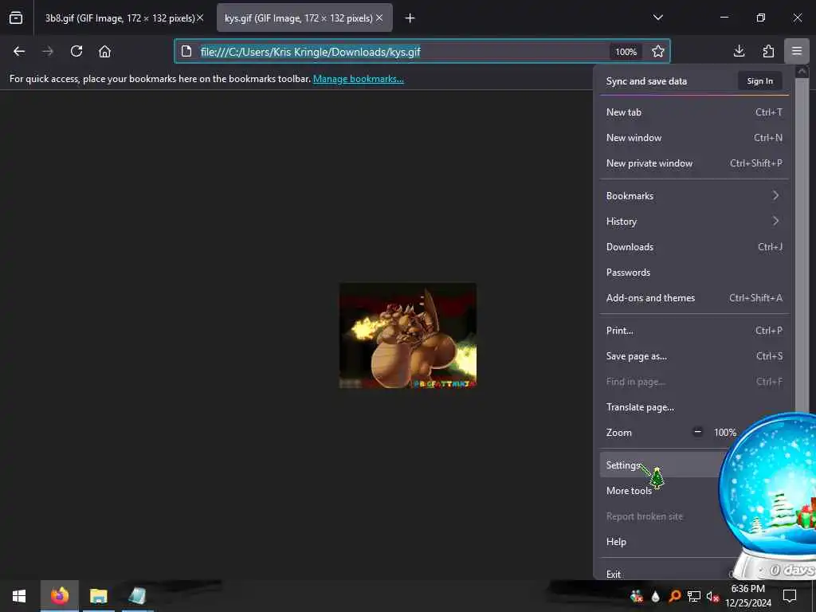Image resolution: width=816 pixels, height=612 pixels.
Task: Choose New tab from the menu
Action: click(x=694, y=112)
